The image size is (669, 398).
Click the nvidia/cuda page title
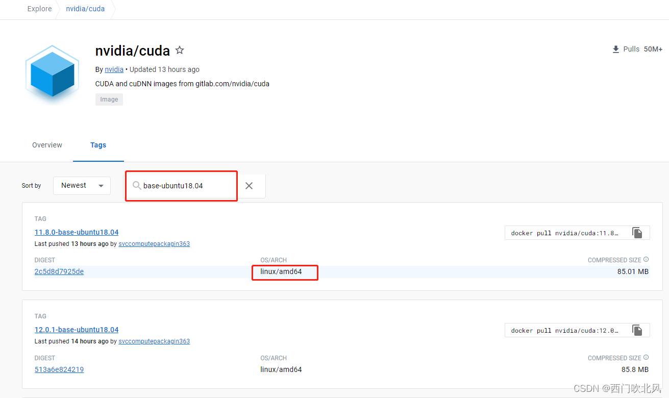pos(133,51)
